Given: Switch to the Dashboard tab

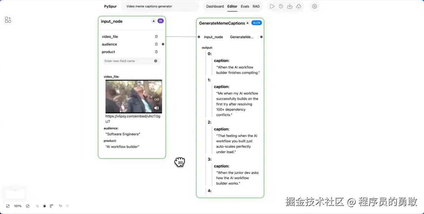Looking at the screenshot, I should click(215, 6).
